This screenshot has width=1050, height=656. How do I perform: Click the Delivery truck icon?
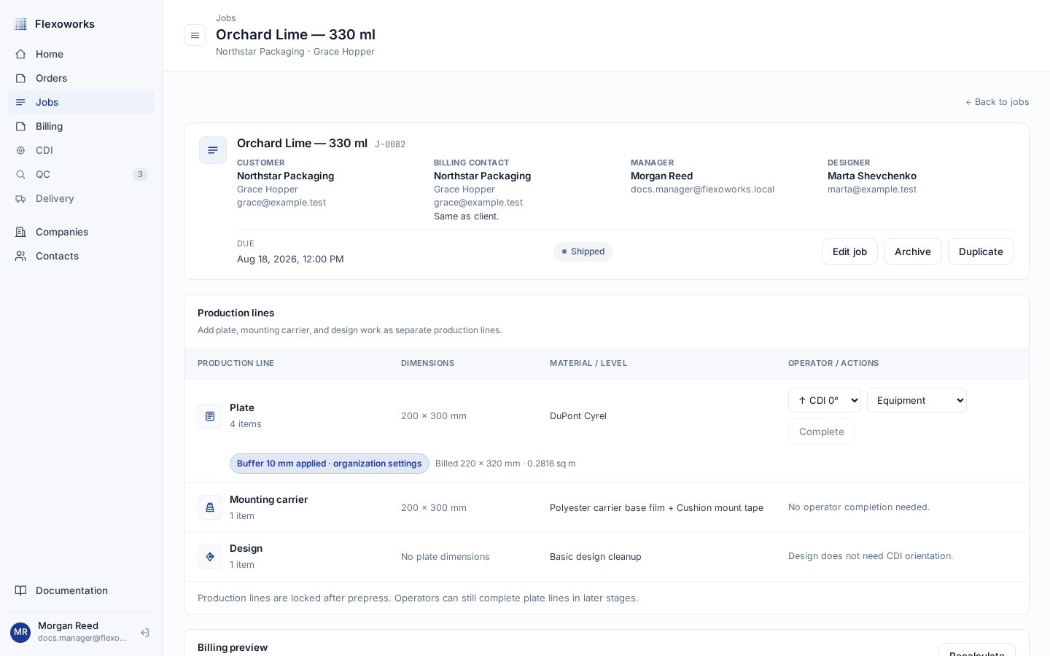point(20,198)
